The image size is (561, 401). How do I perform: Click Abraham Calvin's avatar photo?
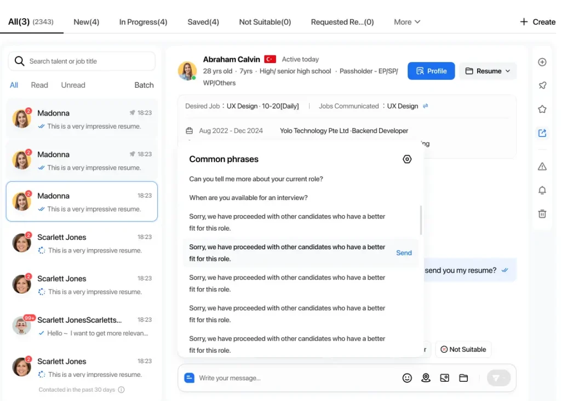[187, 71]
